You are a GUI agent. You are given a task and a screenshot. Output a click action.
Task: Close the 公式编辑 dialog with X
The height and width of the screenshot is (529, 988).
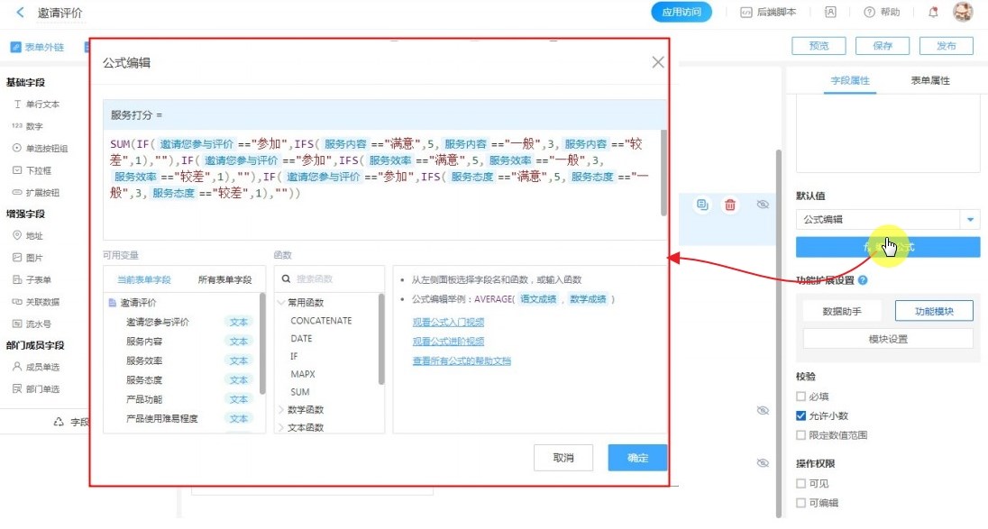(x=658, y=62)
